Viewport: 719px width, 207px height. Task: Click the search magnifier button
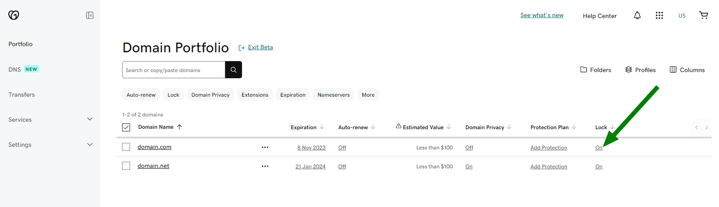click(x=233, y=70)
